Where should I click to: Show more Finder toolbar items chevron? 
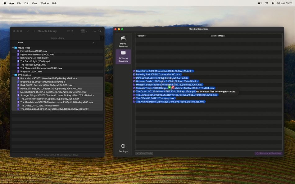tap(95, 31)
